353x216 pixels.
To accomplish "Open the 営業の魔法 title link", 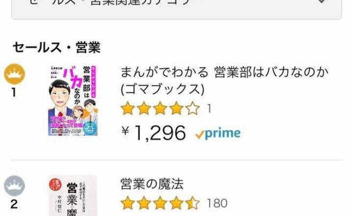I will [x=152, y=184].
